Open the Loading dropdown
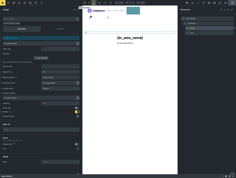This screenshot has height=178, width=236. pos(60,103)
